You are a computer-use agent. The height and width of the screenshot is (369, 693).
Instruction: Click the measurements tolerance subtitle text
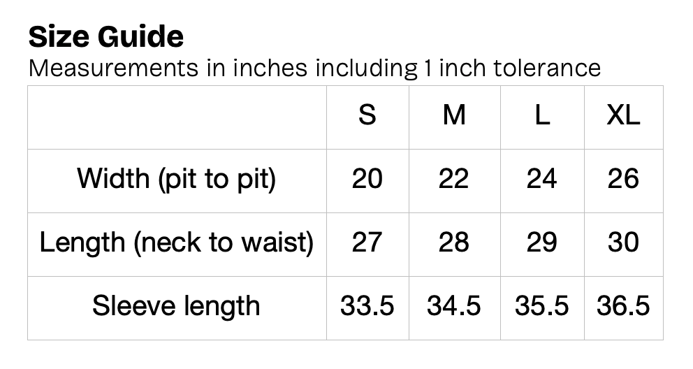click(314, 68)
